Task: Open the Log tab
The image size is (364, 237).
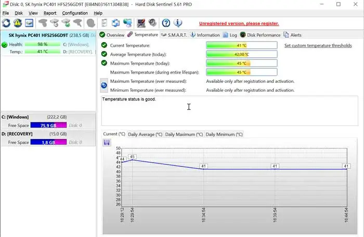Action: (230, 35)
